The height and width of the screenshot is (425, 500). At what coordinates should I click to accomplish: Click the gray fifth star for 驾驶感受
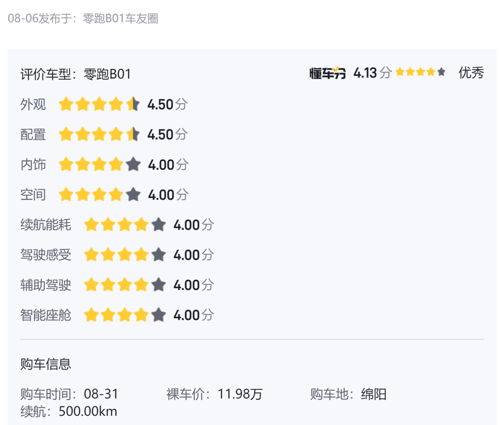[158, 255]
